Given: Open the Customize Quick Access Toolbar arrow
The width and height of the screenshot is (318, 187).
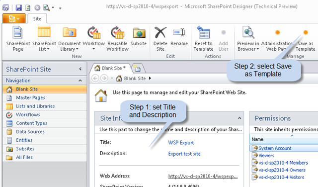Looking at the screenshot, I should tap(60, 8).
